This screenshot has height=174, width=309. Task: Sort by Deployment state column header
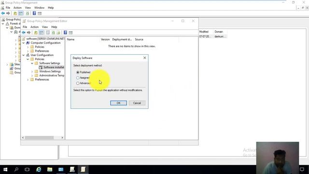pos(122,40)
